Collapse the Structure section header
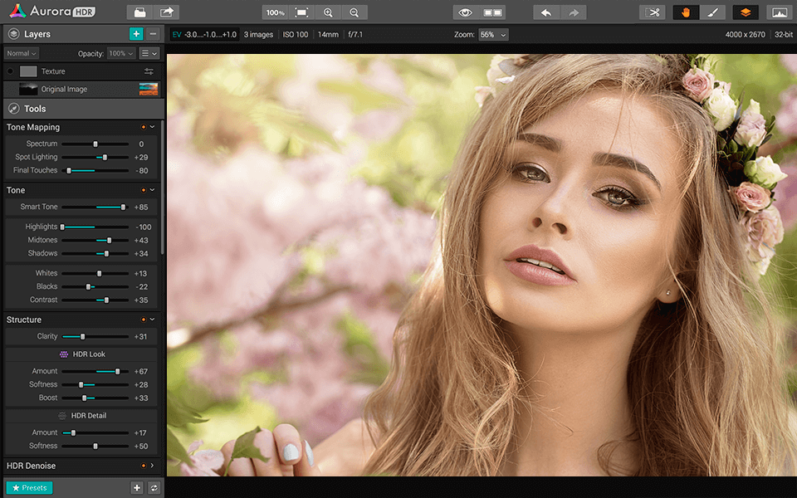This screenshot has height=498, width=797. tap(152, 320)
